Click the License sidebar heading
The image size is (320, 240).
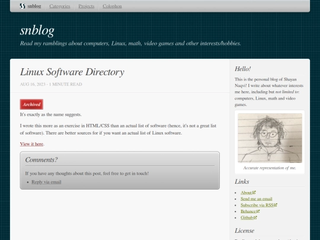click(x=245, y=231)
